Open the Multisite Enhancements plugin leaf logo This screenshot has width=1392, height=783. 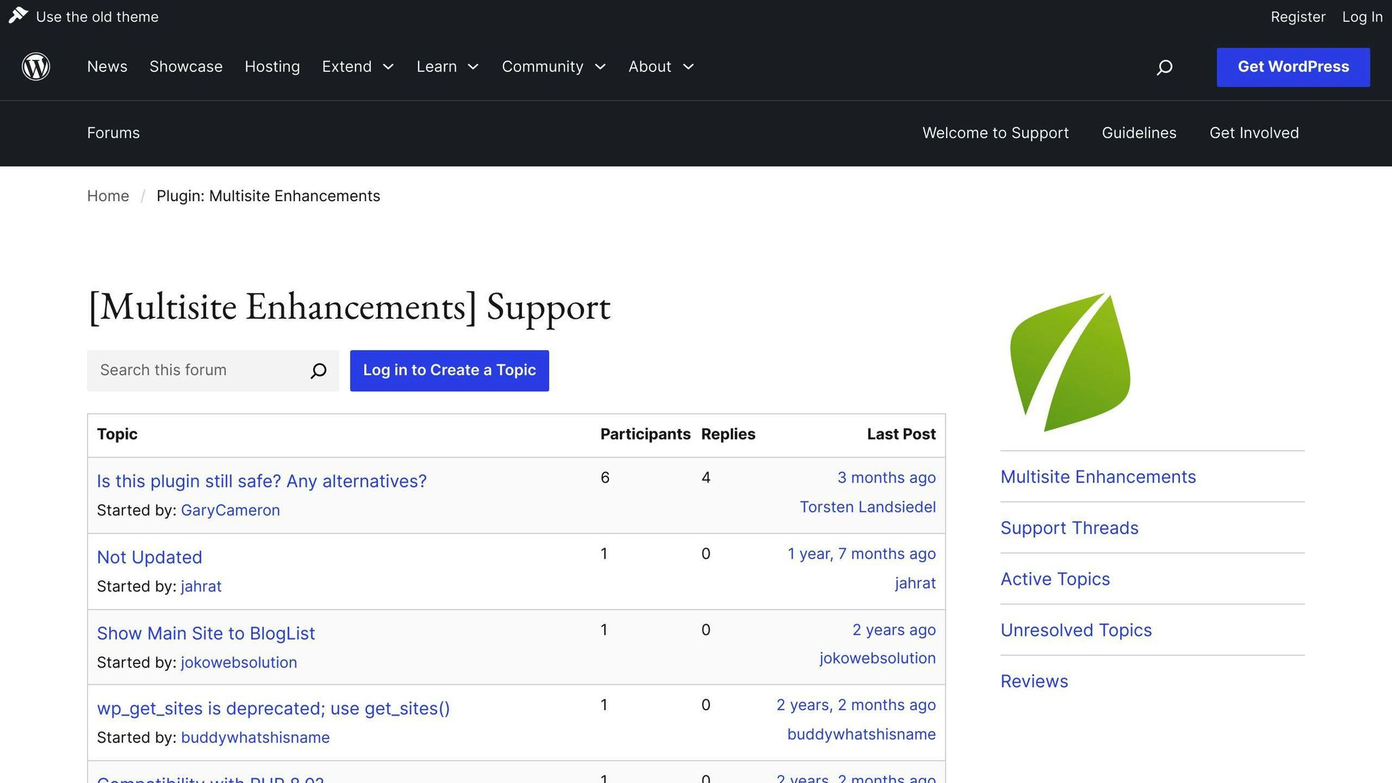1071,362
